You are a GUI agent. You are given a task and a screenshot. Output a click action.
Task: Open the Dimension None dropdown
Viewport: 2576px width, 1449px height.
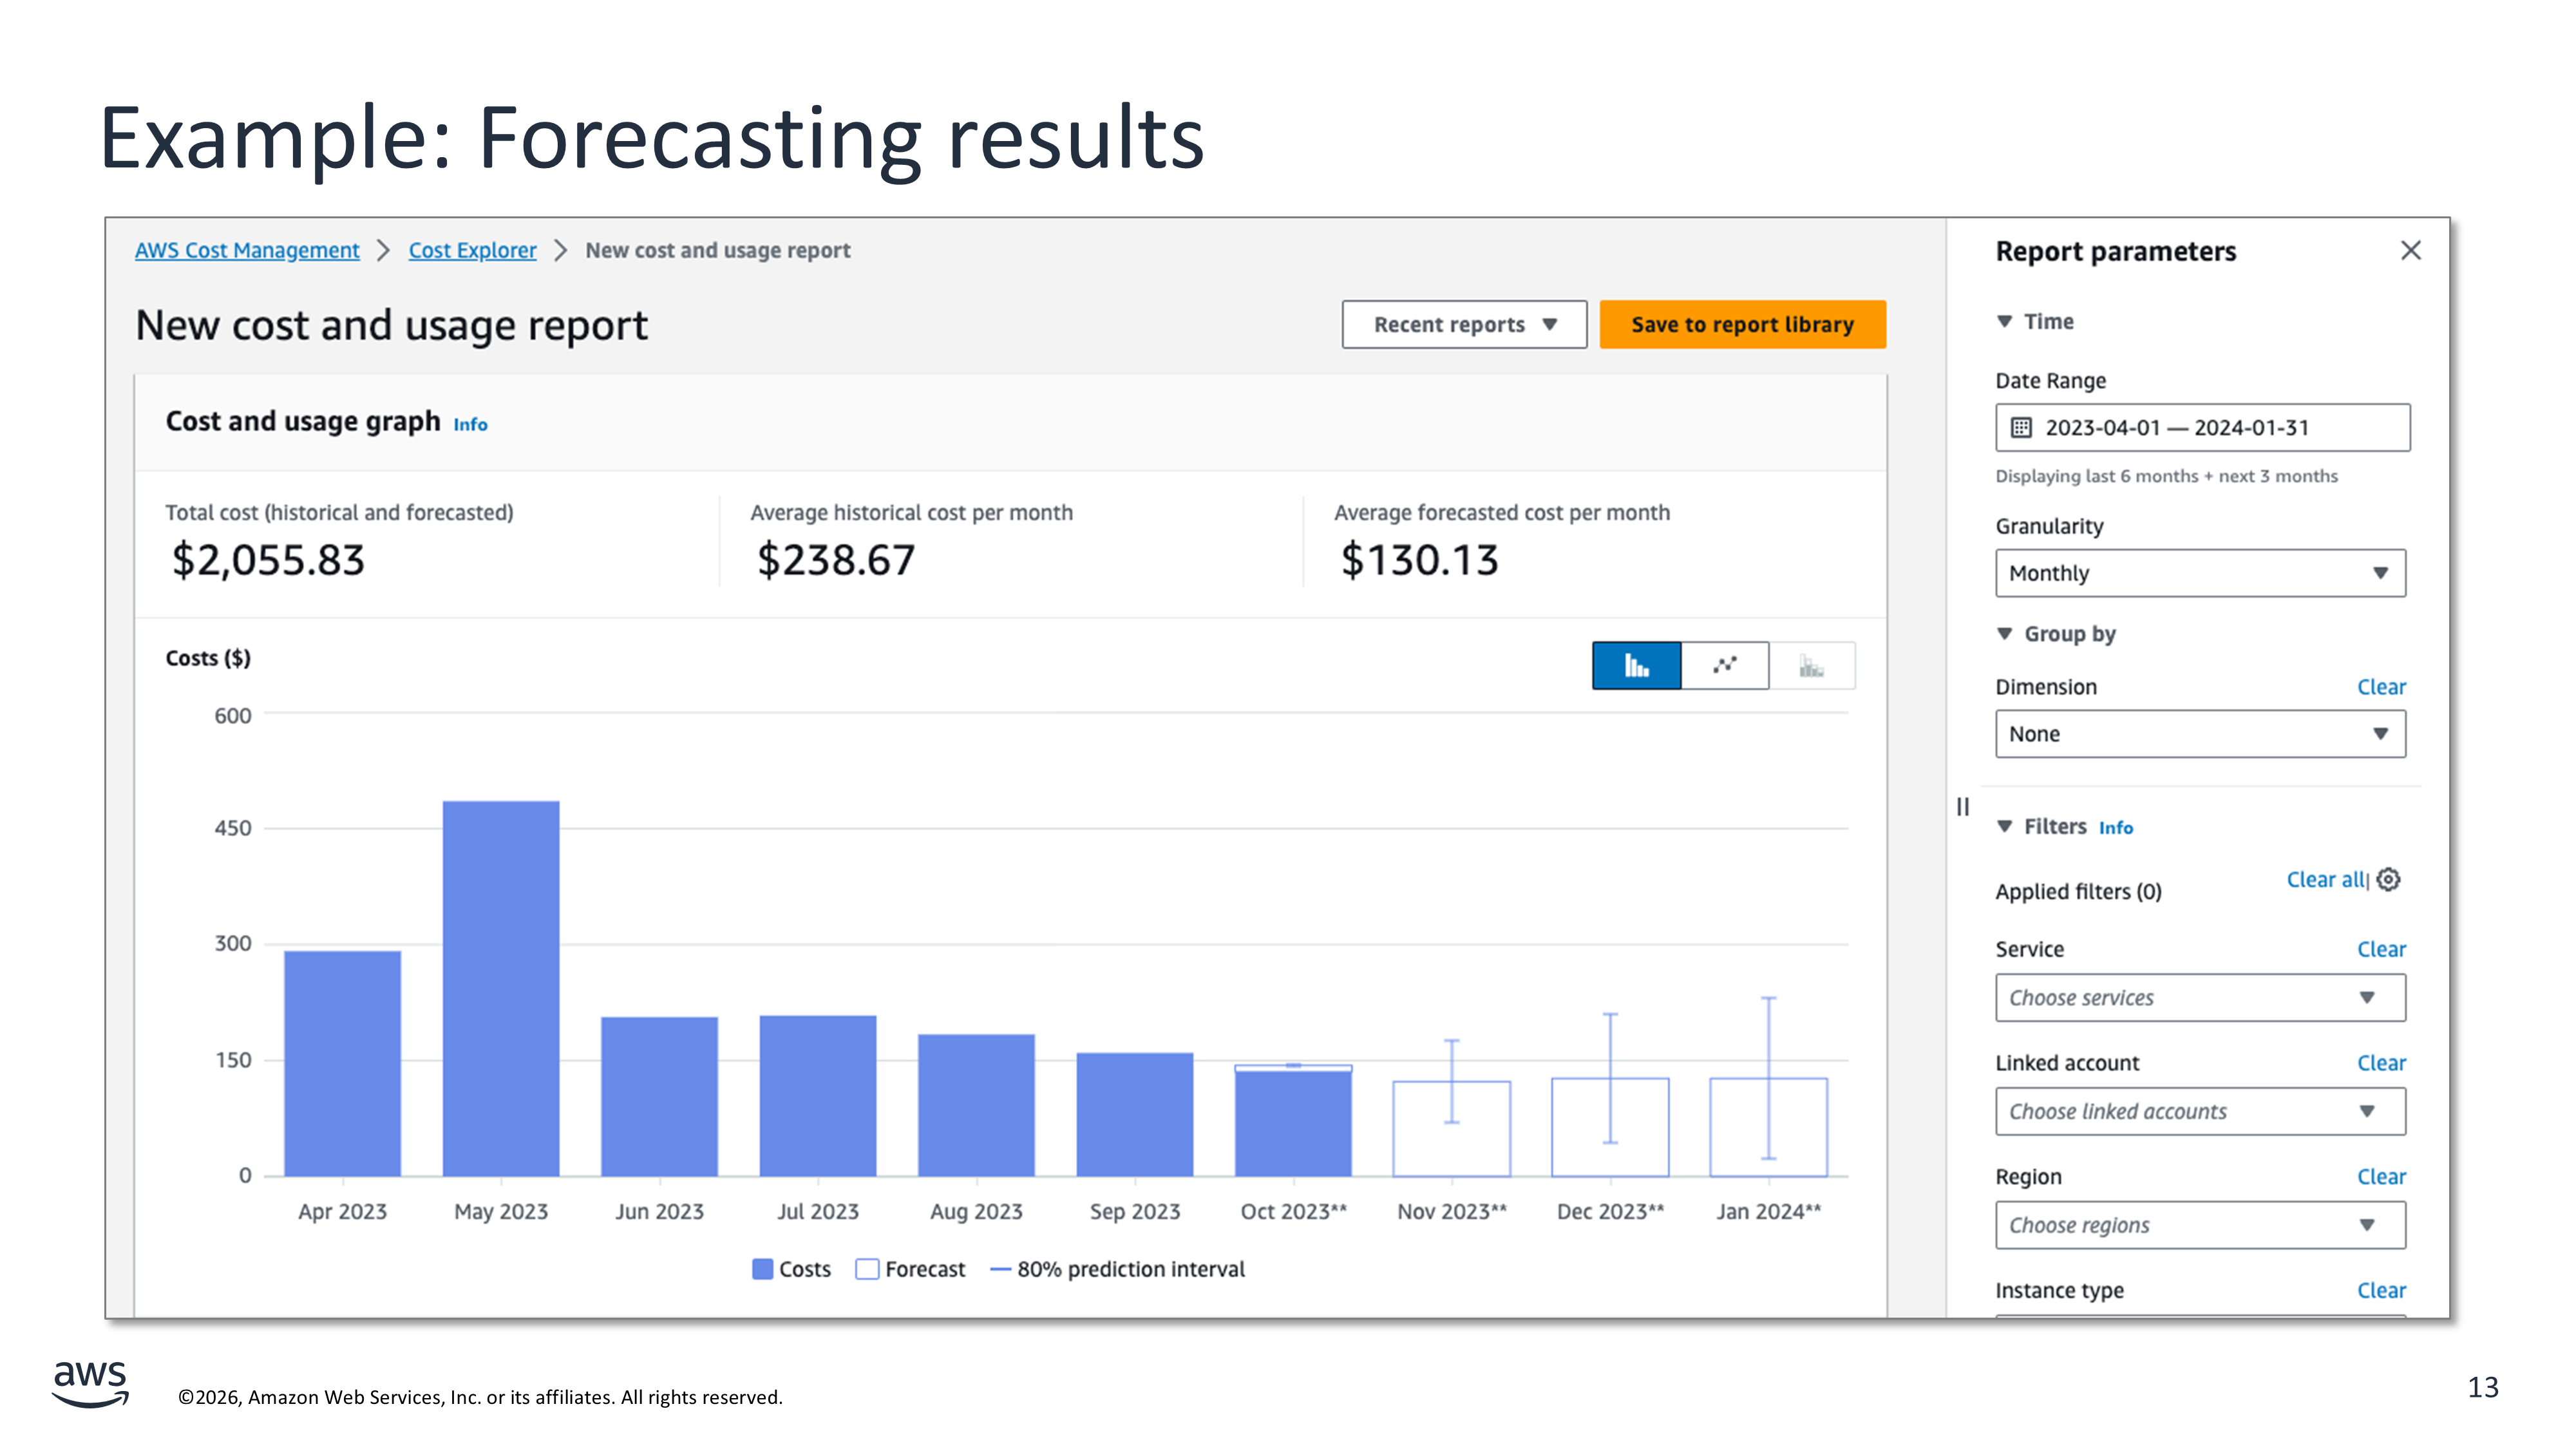(2200, 734)
